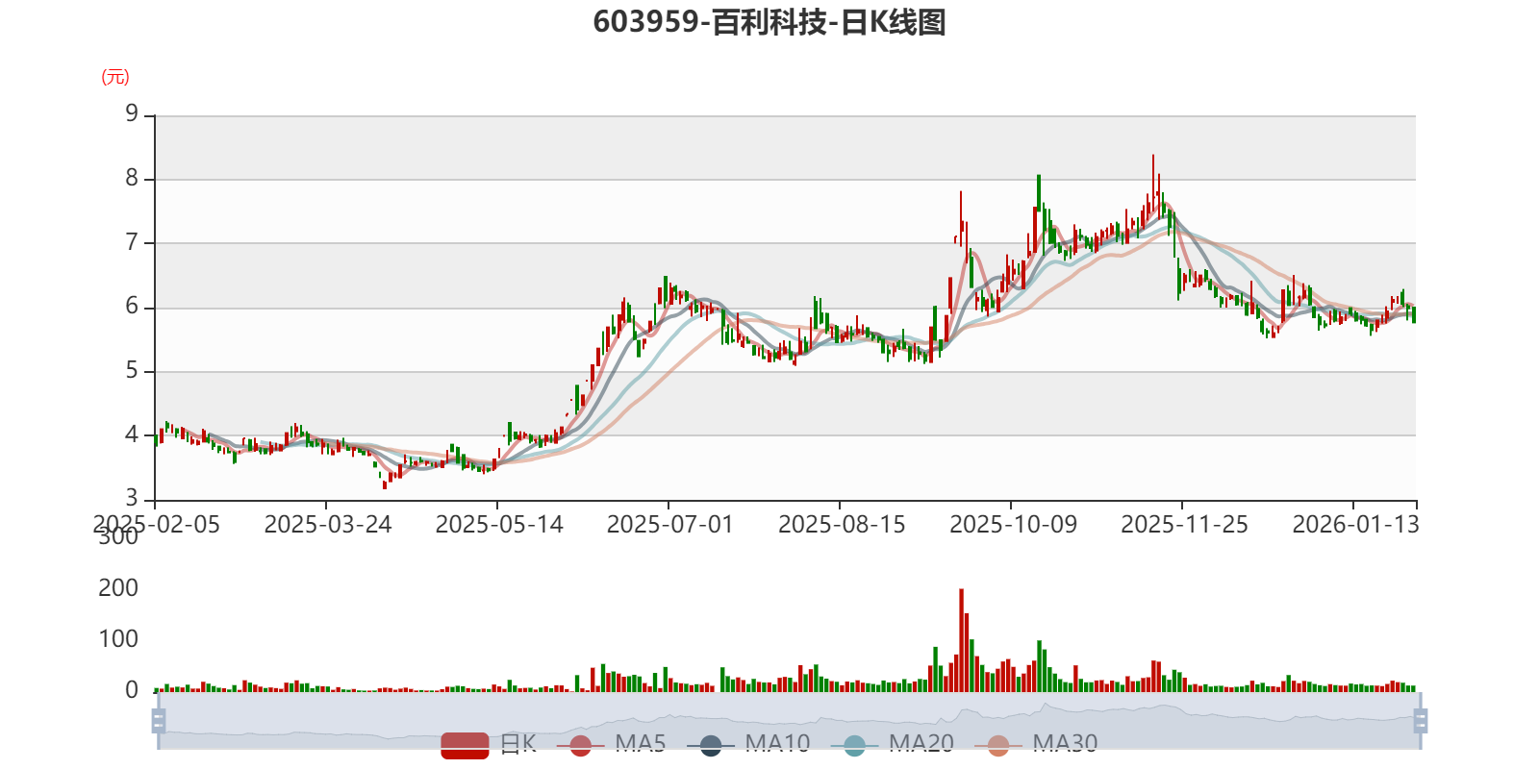1539x769 pixels.
Task: Click the 2025-10-09 date axis label
Action: (1013, 524)
